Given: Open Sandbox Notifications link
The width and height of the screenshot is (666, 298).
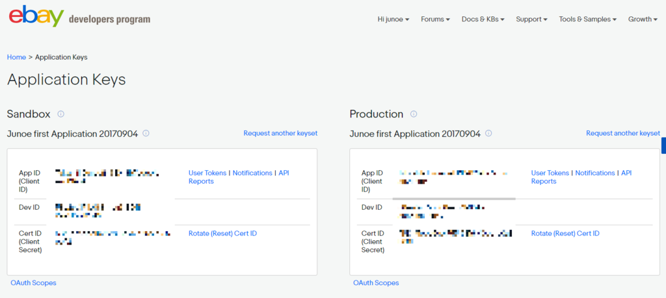Looking at the screenshot, I should (252, 173).
